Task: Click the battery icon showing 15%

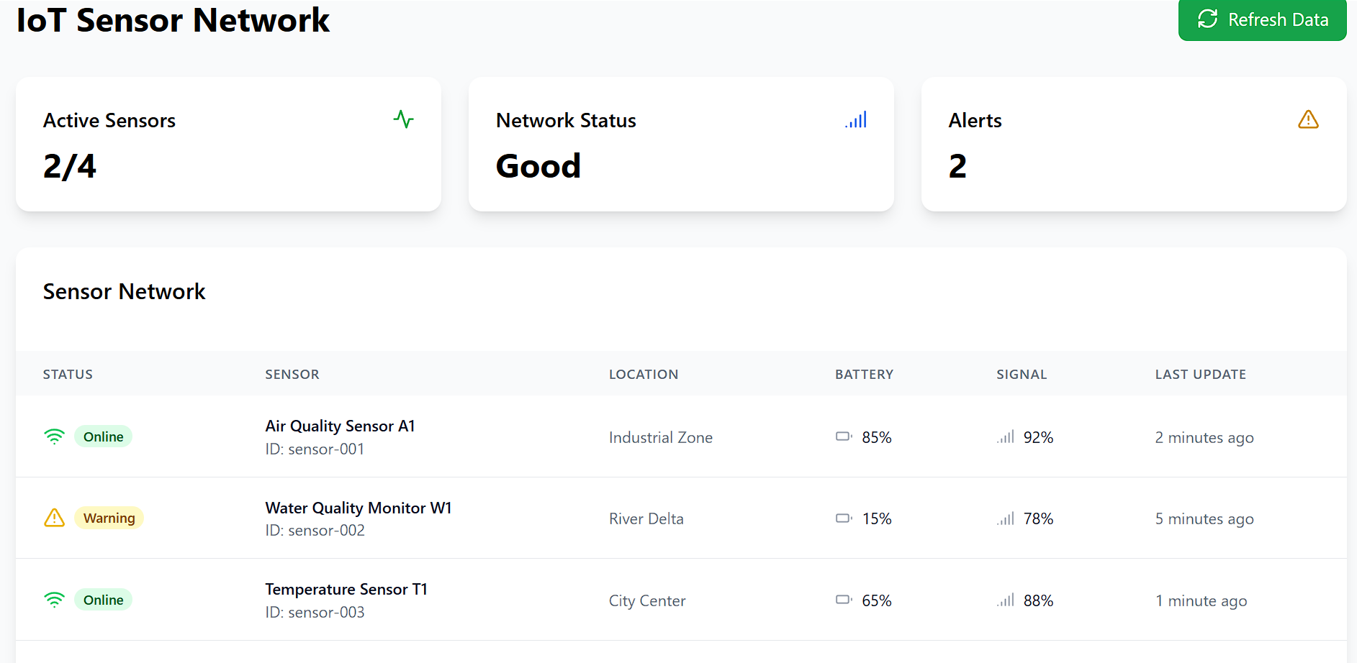Action: point(844,518)
